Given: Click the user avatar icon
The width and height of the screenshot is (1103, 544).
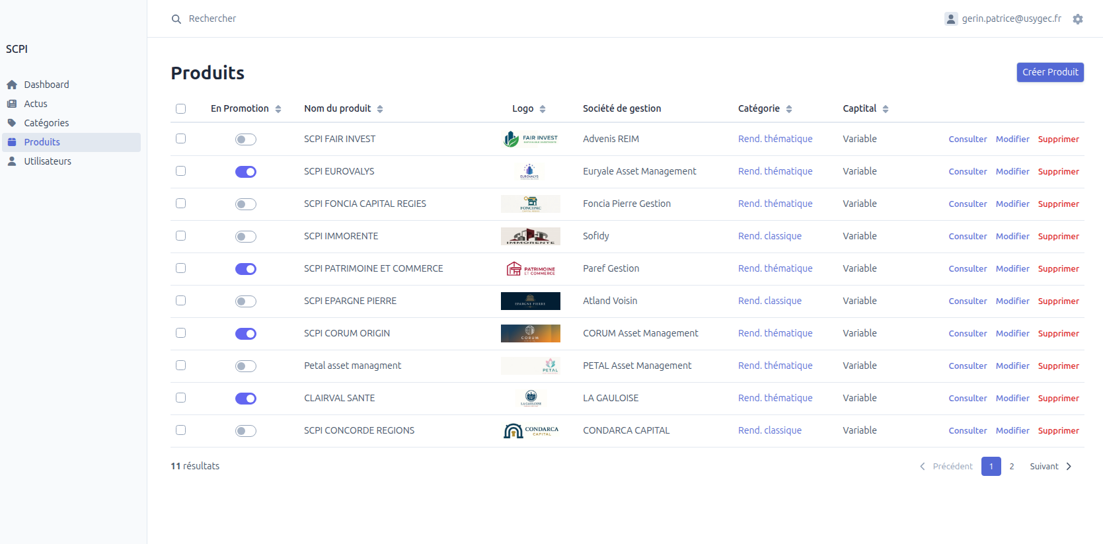Looking at the screenshot, I should 951,19.
